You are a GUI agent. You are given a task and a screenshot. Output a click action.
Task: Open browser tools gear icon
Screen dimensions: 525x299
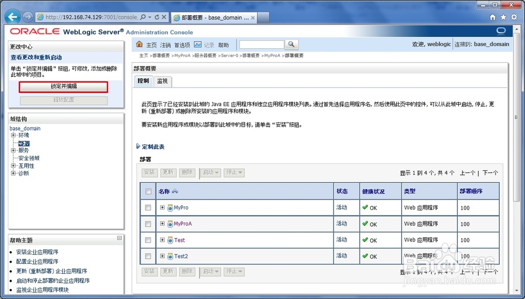(x=514, y=17)
